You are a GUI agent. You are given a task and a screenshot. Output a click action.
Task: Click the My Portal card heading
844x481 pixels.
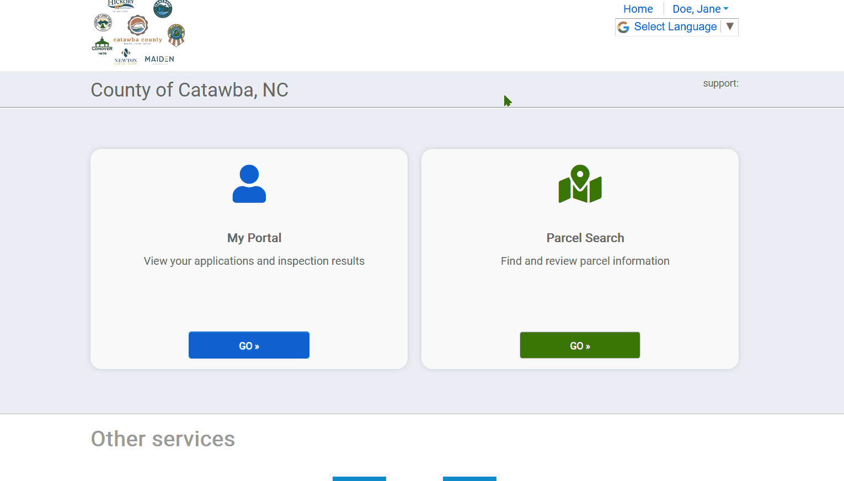coord(254,238)
